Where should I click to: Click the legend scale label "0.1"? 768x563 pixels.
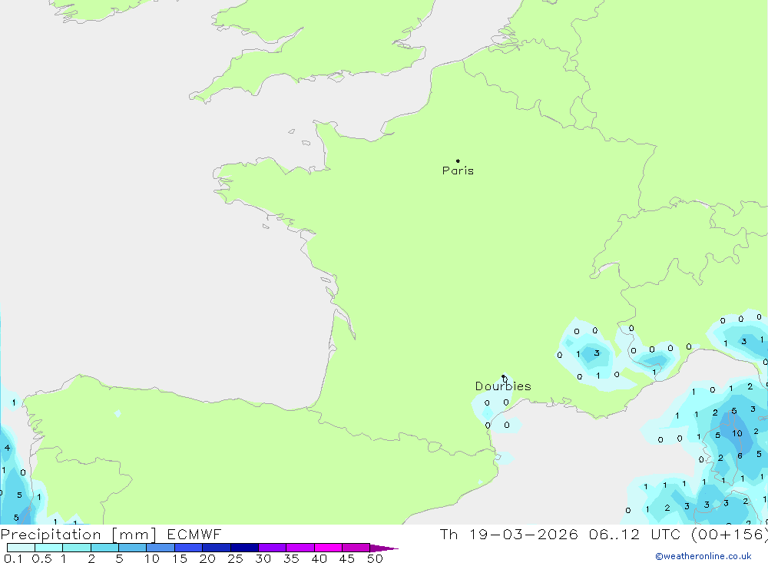point(13,558)
